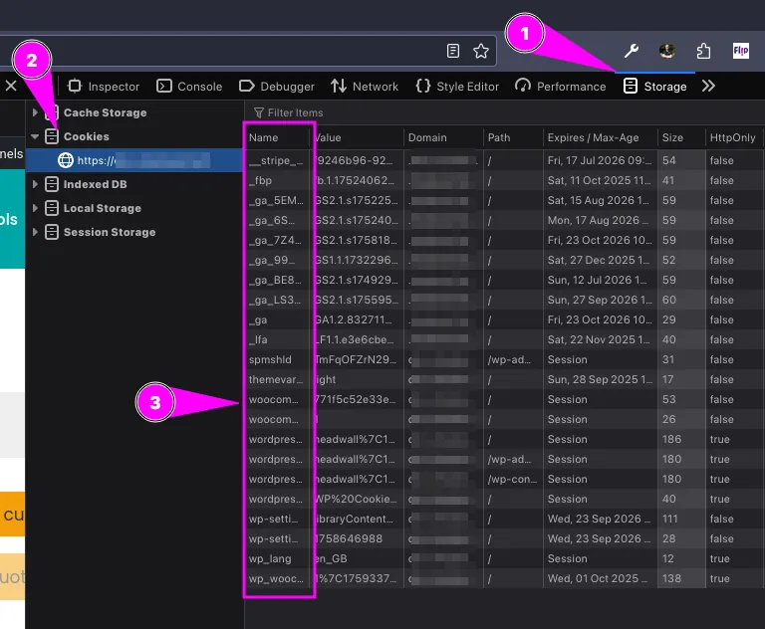This screenshot has height=629, width=765.
Task: Sort cookies by the Expires / Max-Age column
Action: [592, 137]
